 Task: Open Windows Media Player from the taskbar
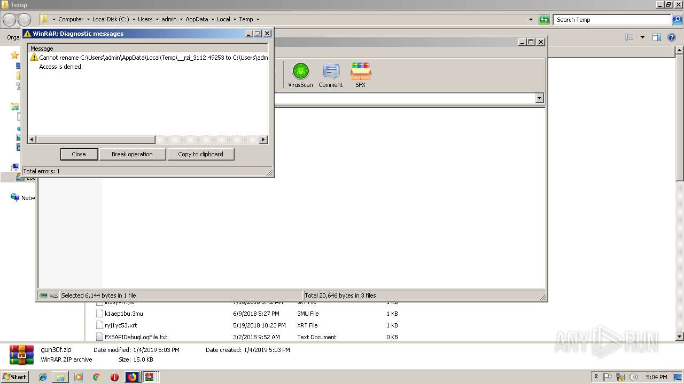pos(79,377)
